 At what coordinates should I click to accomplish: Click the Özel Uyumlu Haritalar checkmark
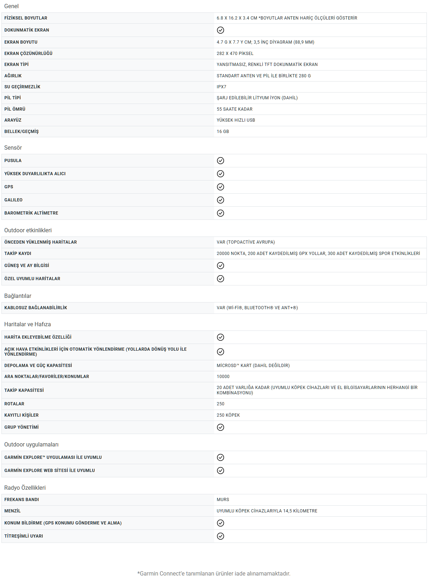pos(221,279)
